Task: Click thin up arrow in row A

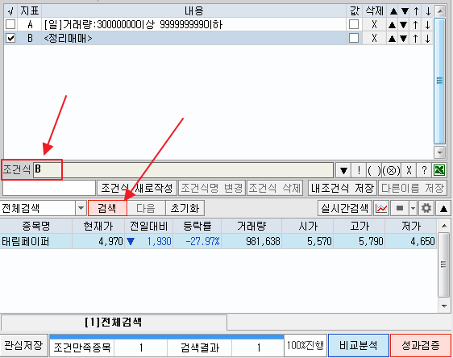Action: [x=415, y=25]
